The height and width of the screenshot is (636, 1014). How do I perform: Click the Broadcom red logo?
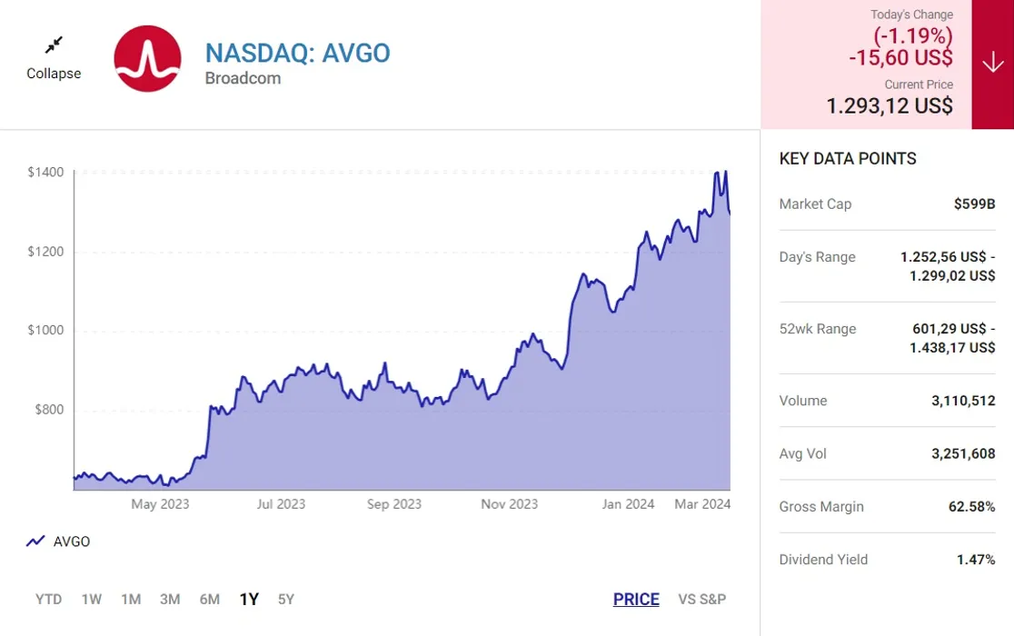pyautogui.click(x=147, y=58)
